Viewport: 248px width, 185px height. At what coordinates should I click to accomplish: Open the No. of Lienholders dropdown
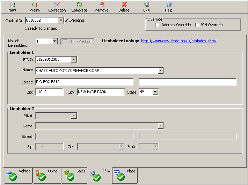(54, 42)
